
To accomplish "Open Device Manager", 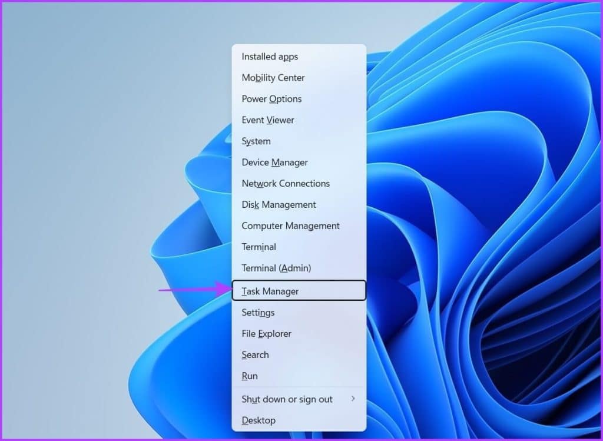I will pyautogui.click(x=299, y=163).
